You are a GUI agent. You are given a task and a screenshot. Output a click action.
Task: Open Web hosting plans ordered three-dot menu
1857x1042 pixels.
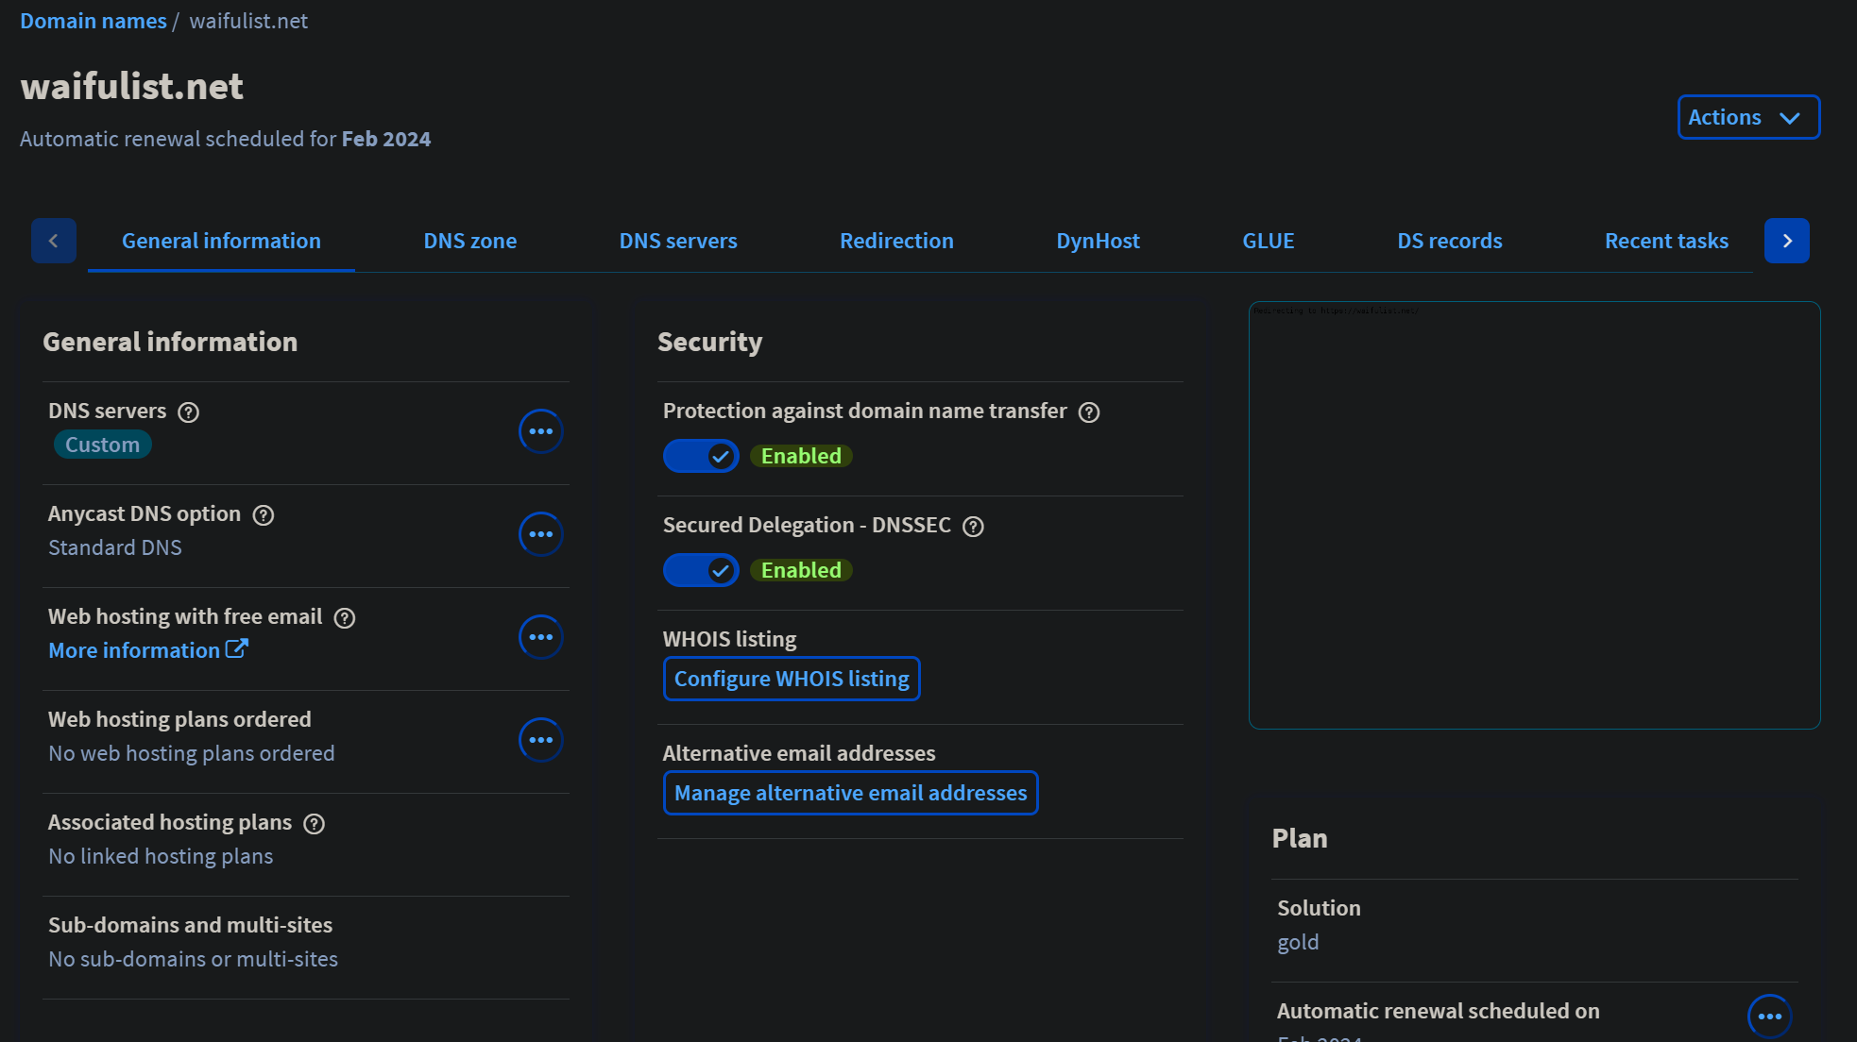tap(540, 740)
